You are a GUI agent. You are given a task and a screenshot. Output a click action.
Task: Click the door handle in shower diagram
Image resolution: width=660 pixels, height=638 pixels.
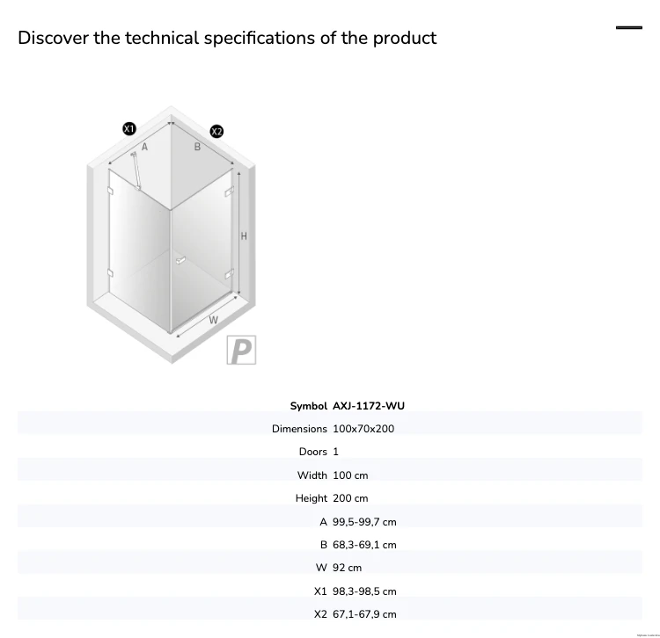pos(180,261)
